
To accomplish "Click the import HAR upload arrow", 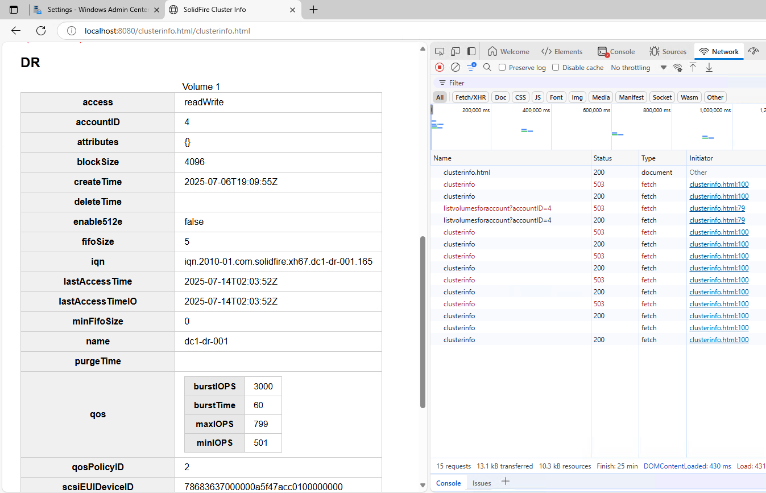I will [693, 67].
